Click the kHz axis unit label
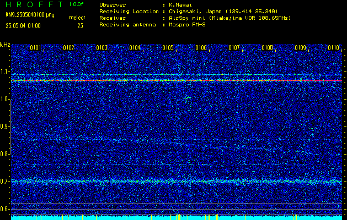Screen dimensions: 347x220 [x=5, y=45]
